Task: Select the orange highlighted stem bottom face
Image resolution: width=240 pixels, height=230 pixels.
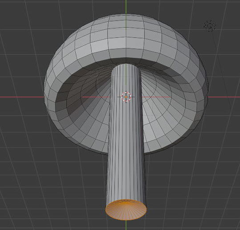Action: tap(126, 210)
